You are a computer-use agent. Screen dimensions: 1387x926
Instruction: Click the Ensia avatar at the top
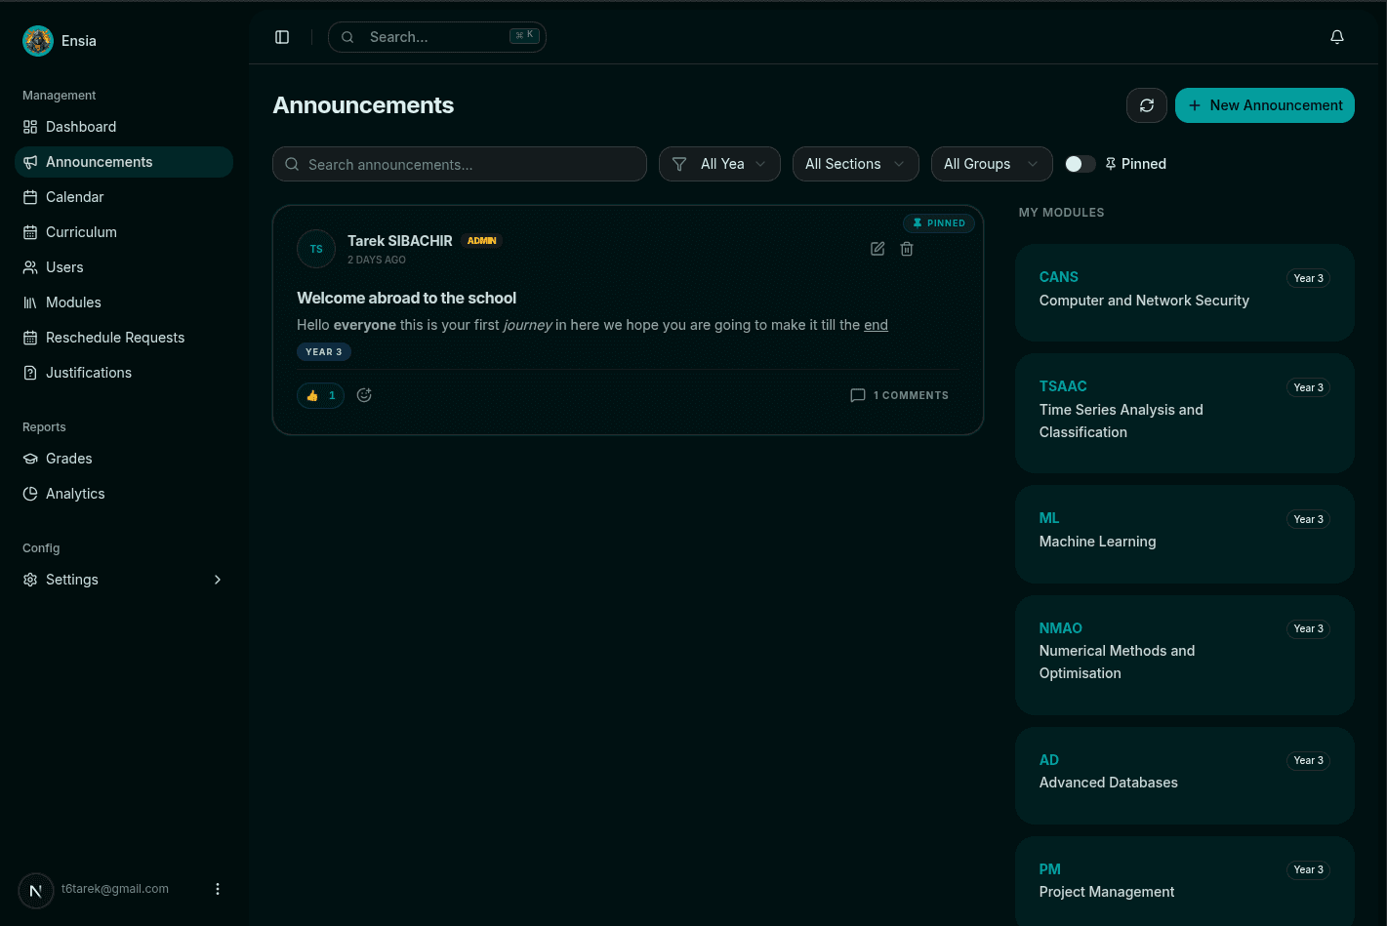38,40
